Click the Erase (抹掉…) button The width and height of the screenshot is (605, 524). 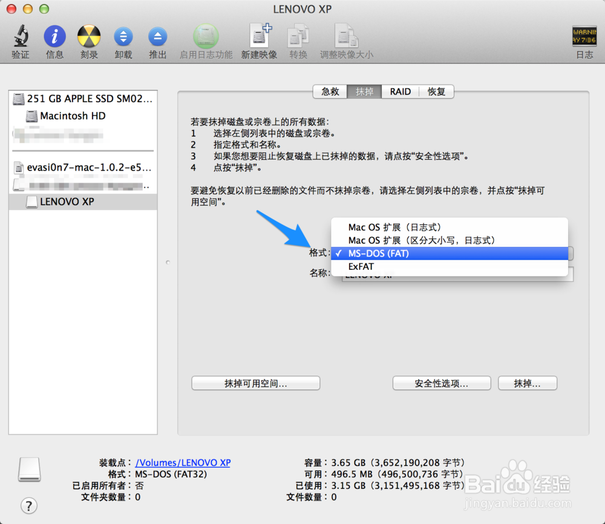[x=528, y=383]
